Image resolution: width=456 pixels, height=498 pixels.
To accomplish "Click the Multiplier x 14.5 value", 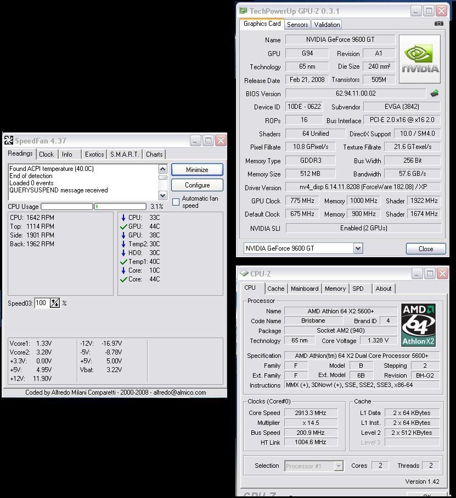I will (x=311, y=423).
